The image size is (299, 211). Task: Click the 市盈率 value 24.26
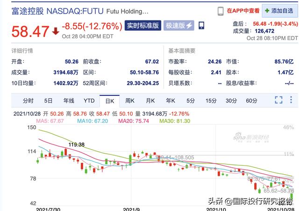coord(215,61)
